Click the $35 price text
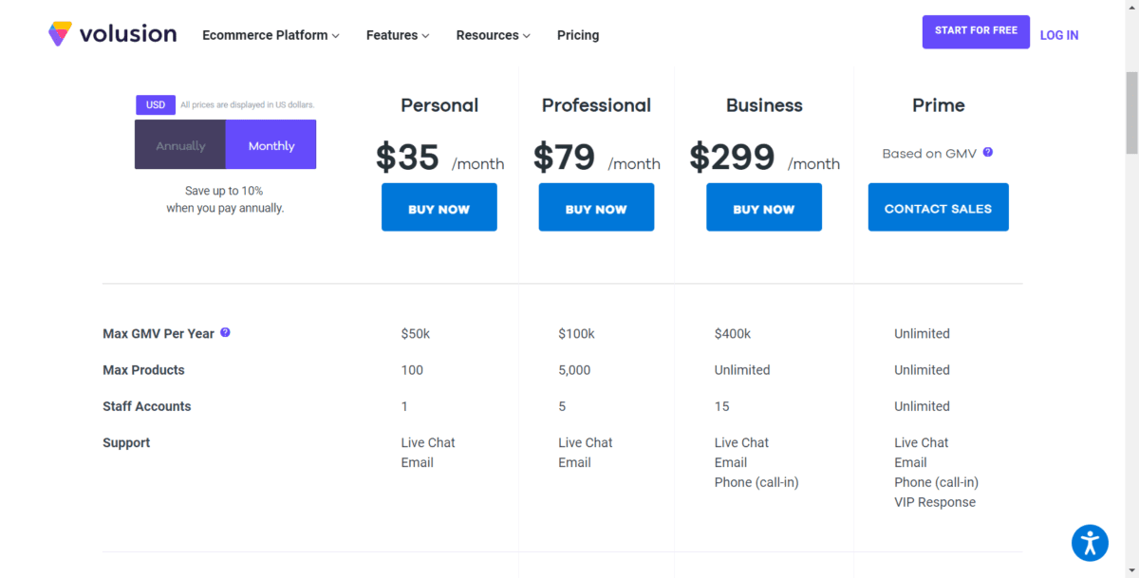The image size is (1139, 578). tap(407, 158)
